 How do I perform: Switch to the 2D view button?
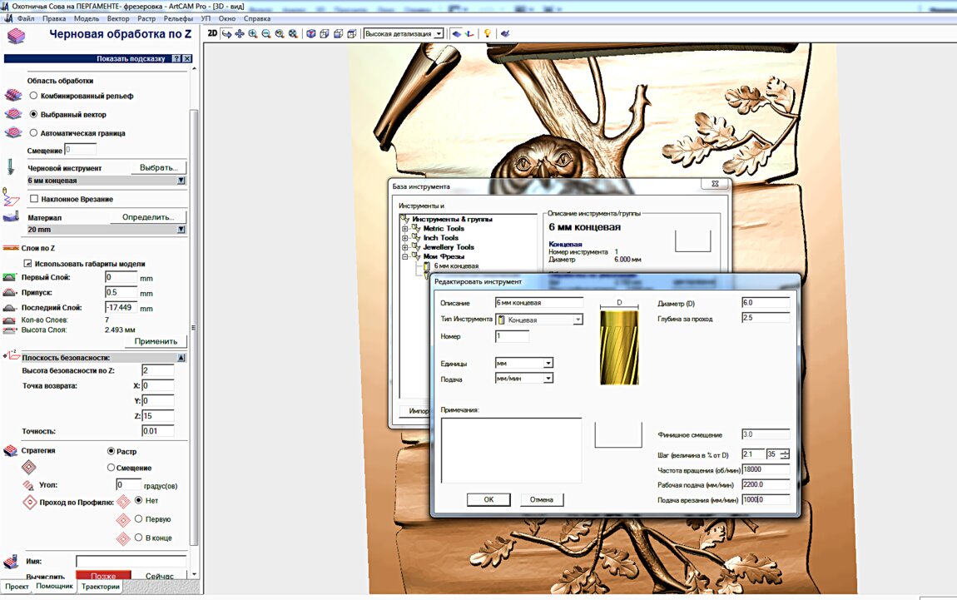212,33
